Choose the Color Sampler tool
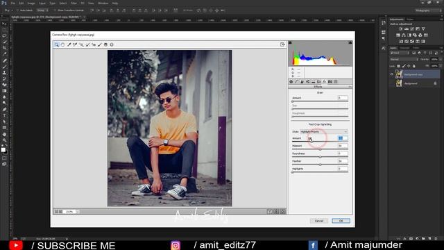 click(75, 44)
